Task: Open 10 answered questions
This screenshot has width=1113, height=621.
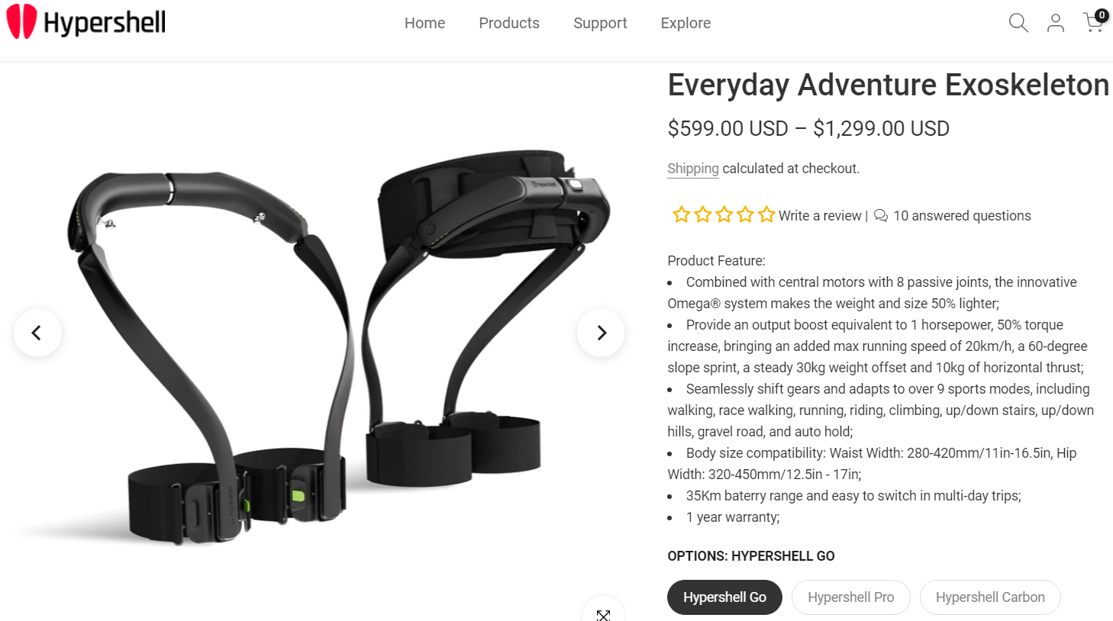Action: point(962,216)
